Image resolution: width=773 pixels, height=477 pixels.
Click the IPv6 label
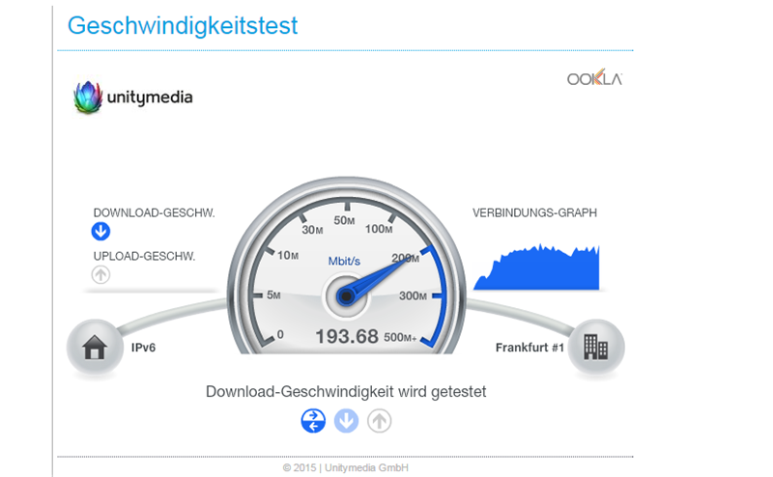[143, 348]
